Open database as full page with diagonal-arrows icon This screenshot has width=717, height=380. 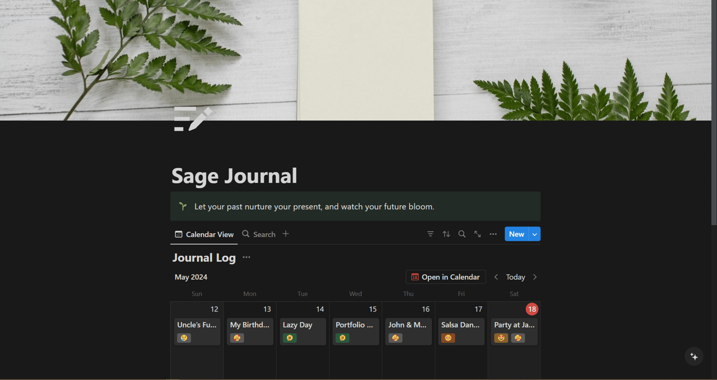(x=478, y=234)
